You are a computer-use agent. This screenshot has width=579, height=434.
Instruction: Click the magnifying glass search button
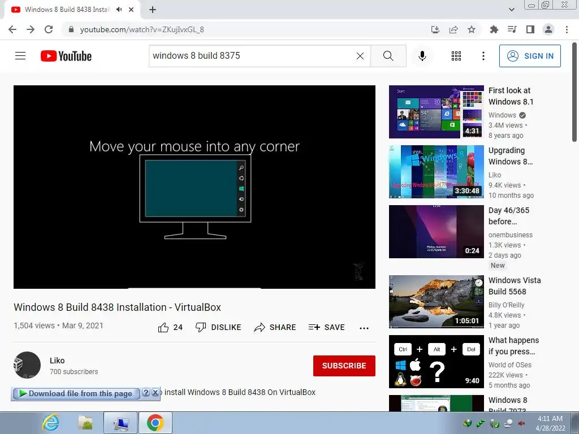(388, 56)
